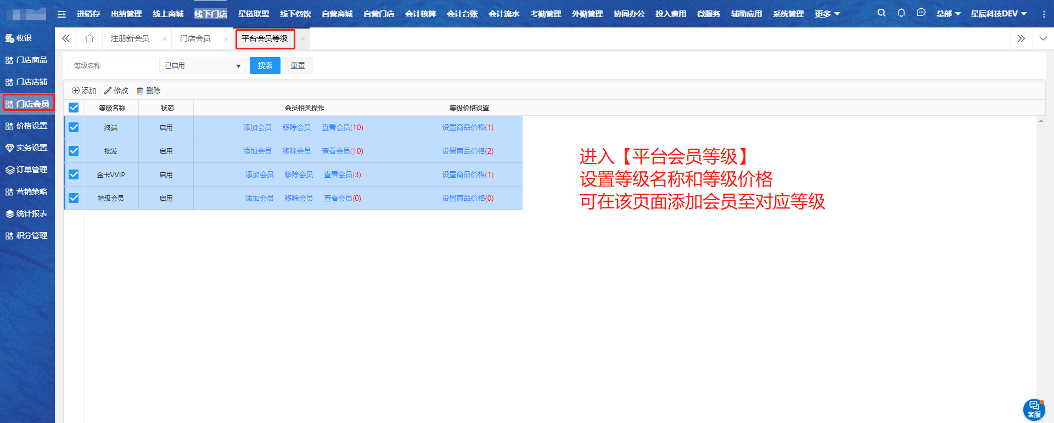Switch to the 门店会员 tab
1054x423 pixels.
pyautogui.click(x=195, y=38)
